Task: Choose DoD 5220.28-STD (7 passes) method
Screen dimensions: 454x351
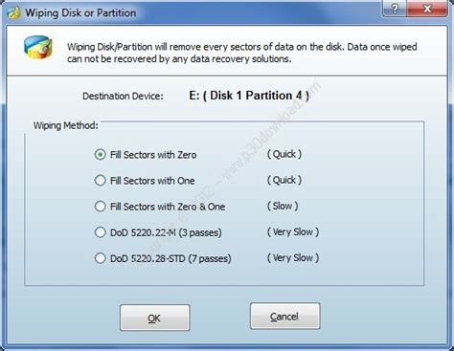Action: point(101,258)
